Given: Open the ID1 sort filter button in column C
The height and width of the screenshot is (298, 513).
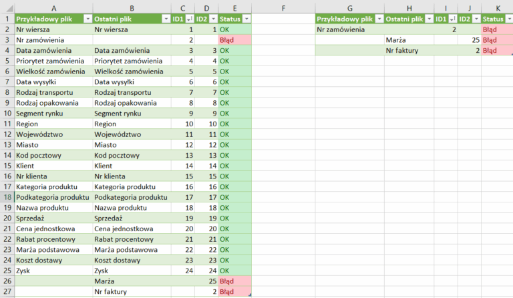Looking at the screenshot, I should 189,19.
